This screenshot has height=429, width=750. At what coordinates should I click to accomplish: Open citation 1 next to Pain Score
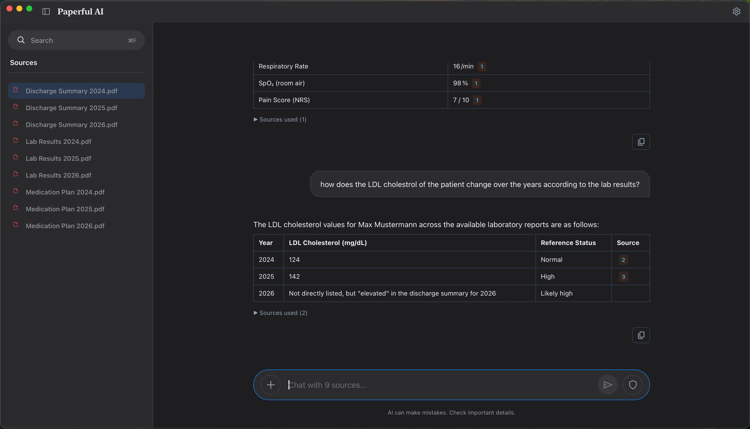(x=477, y=100)
